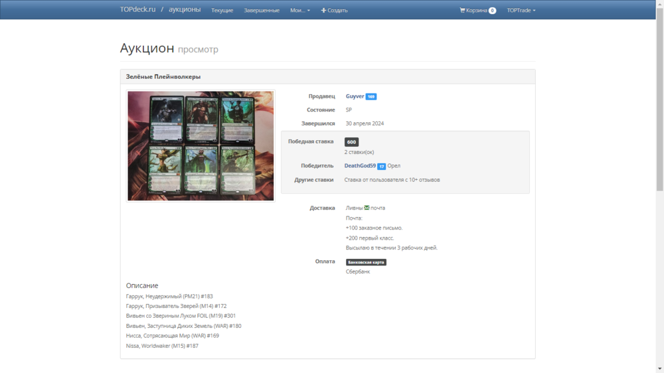Click the plus icon beside Создать
This screenshot has height=373, width=664.
[323, 11]
